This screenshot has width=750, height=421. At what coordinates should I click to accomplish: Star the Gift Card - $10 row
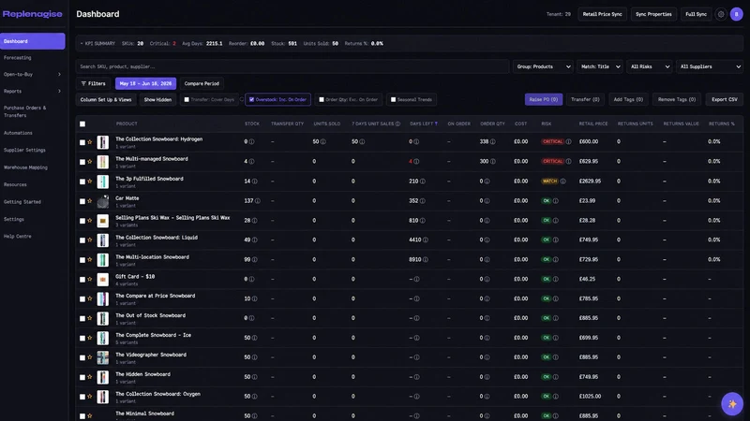point(89,279)
